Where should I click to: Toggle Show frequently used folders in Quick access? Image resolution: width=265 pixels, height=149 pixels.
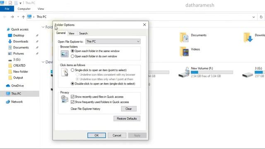coord(72,102)
